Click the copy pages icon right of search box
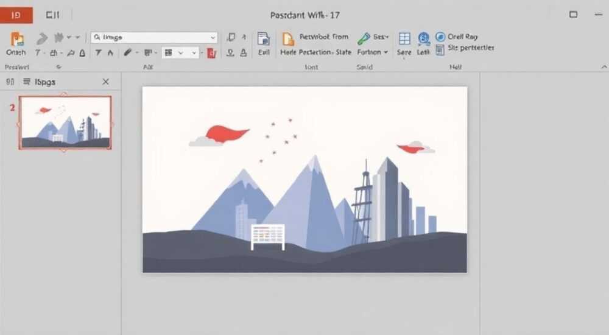609x335 pixels. click(231, 37)
